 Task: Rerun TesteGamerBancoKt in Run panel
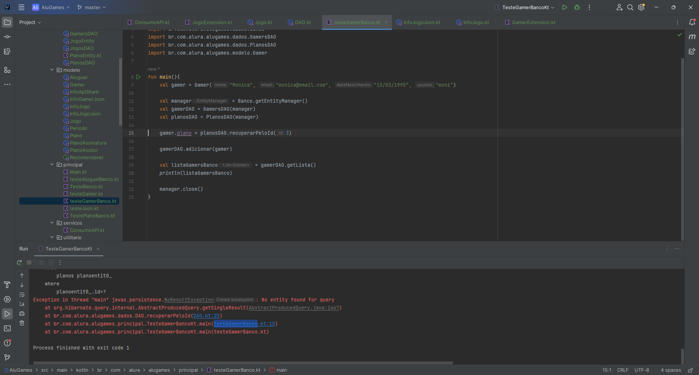click(20, 262)
